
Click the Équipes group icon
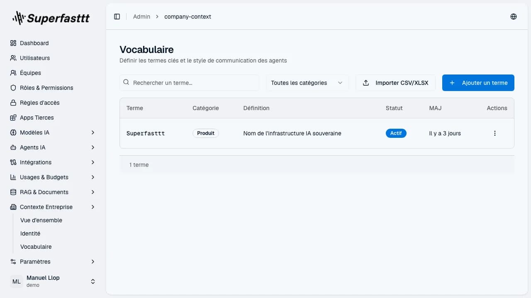(13, 73)
